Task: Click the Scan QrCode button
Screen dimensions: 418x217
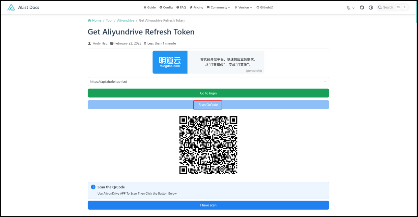Action: (x=208, y=105)
